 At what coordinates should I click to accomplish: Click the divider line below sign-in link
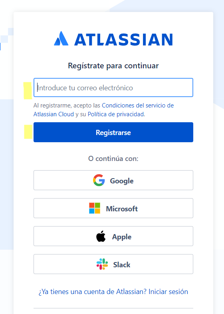113,308
